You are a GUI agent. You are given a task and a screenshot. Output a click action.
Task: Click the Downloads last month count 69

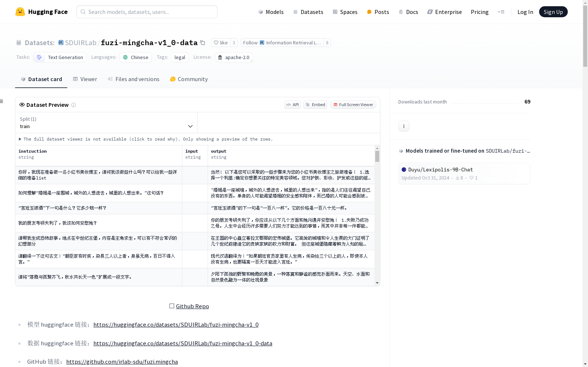[527, 102]
